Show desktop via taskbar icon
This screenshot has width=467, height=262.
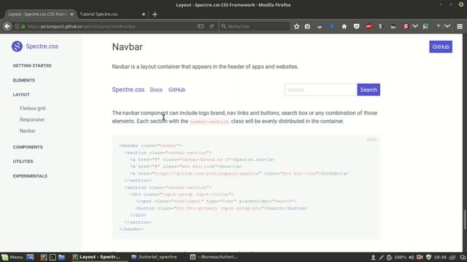click(30, 257)
